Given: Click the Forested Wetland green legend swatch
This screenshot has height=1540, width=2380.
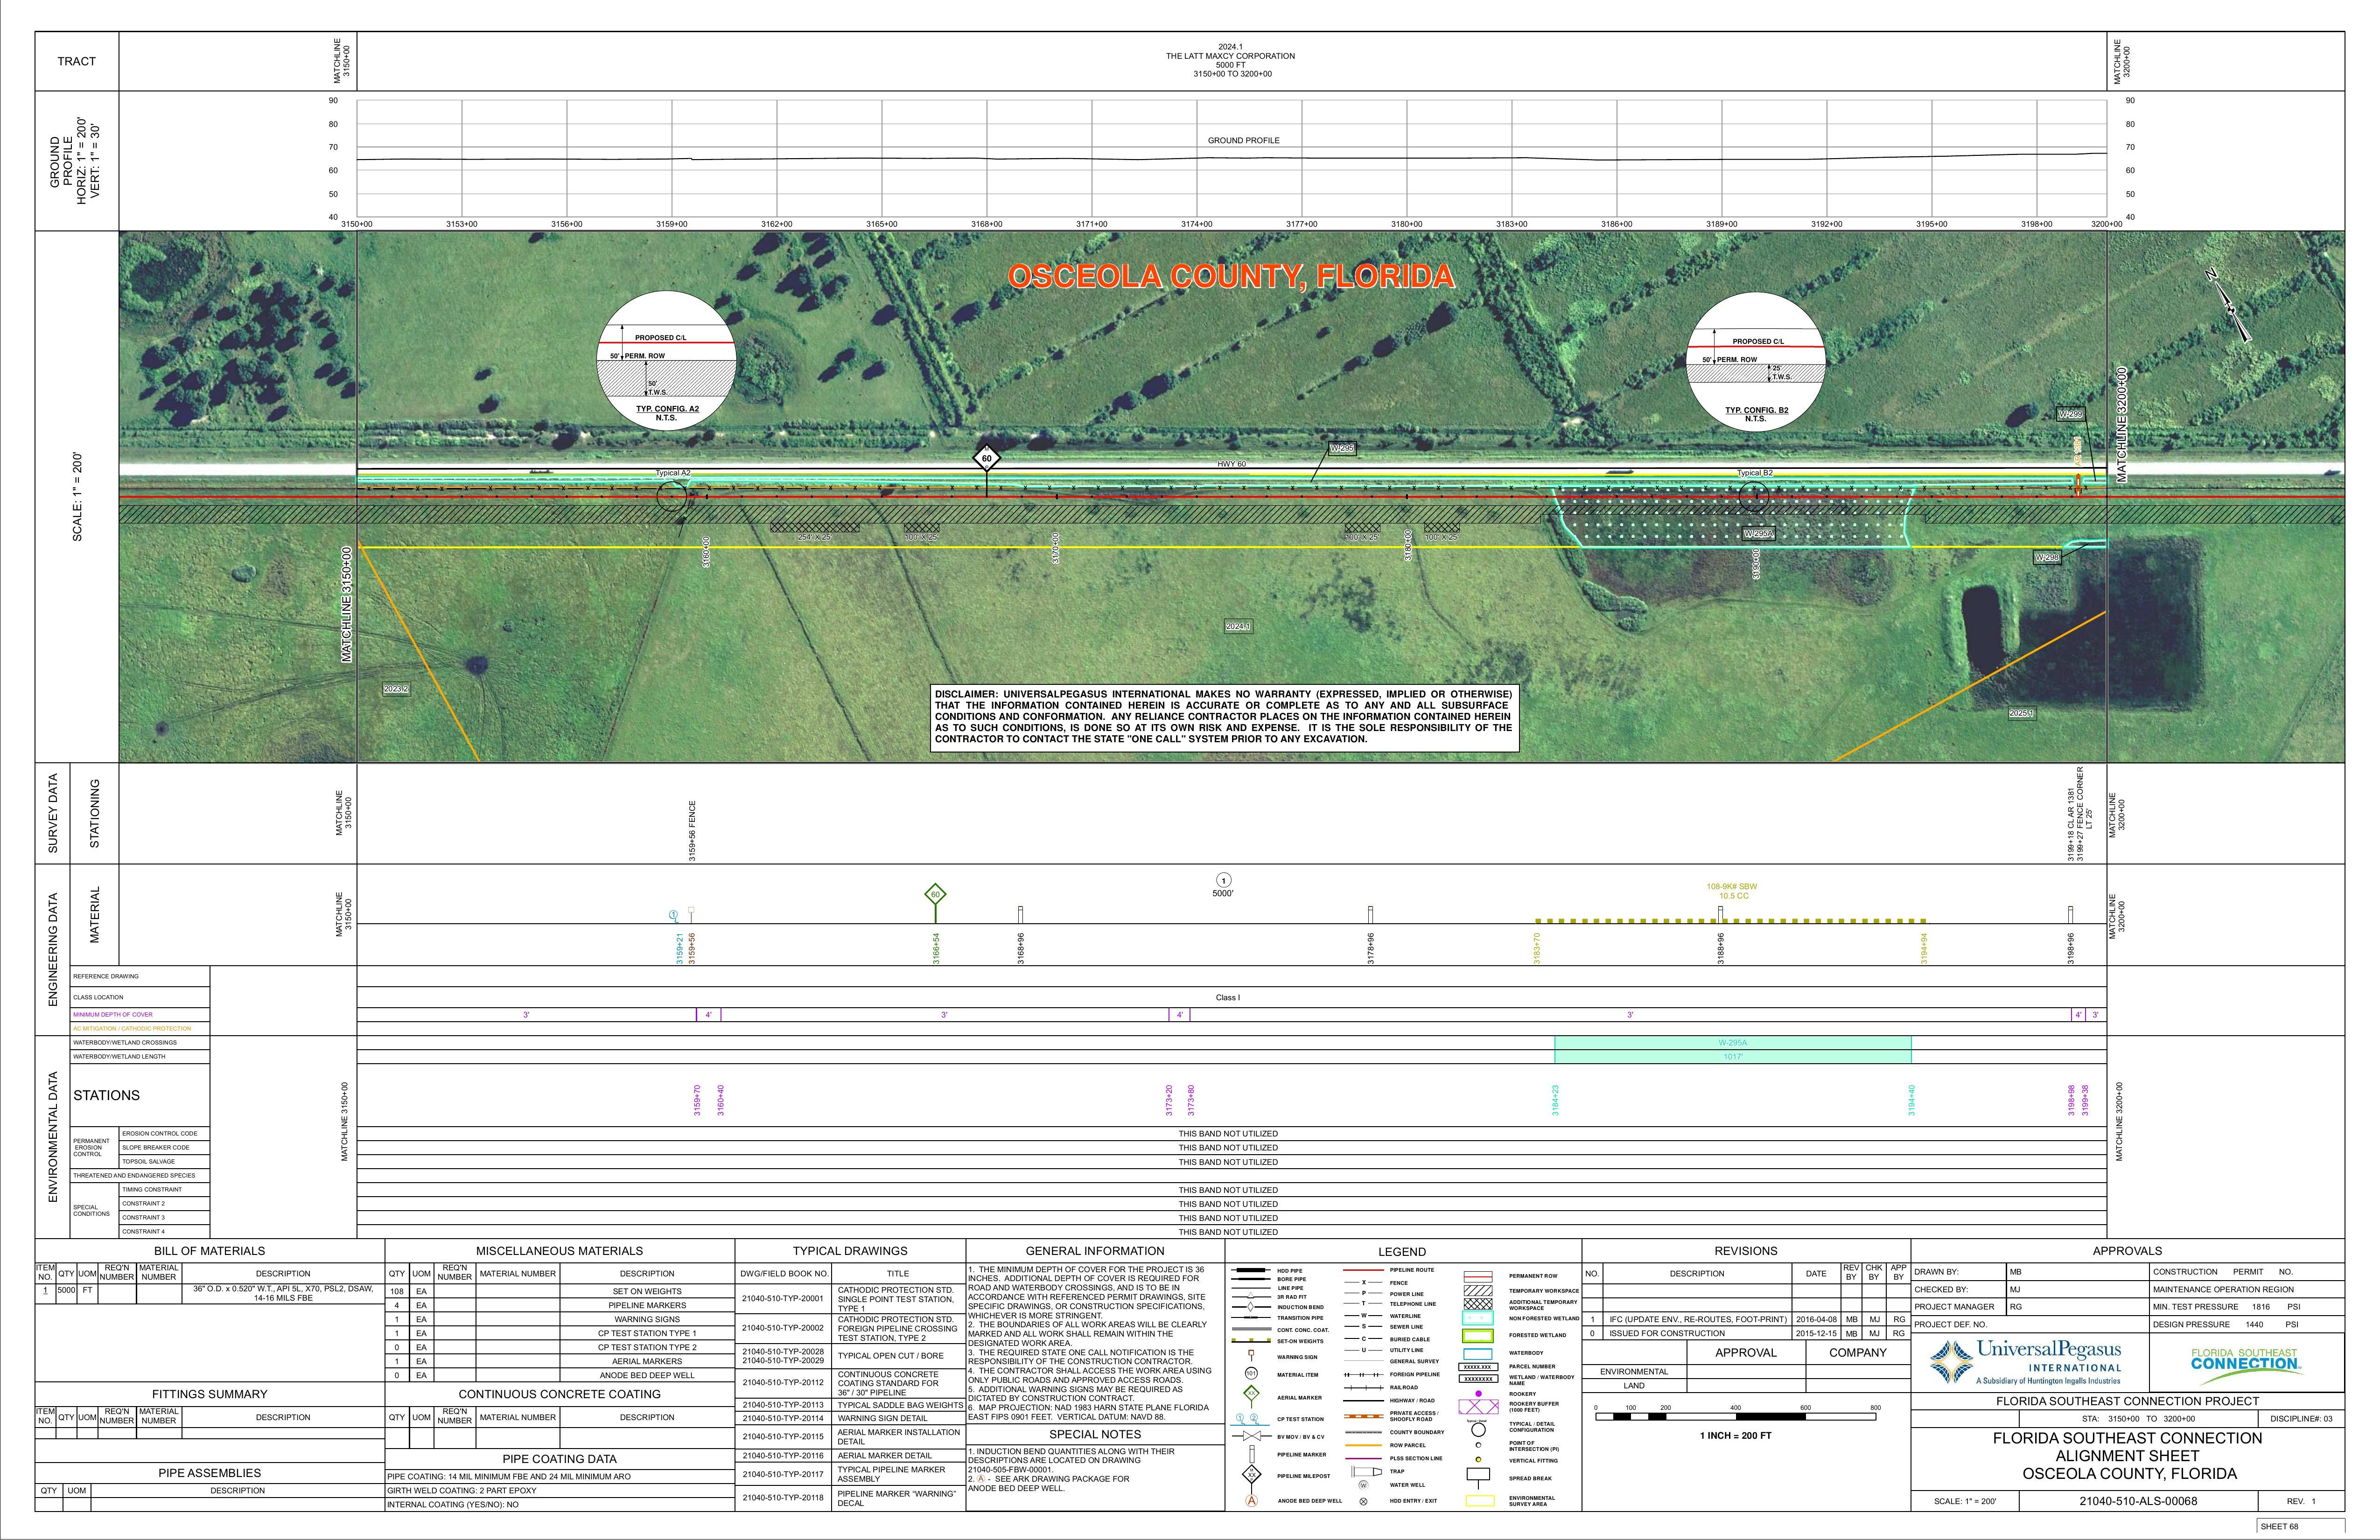Looking at the screenshot, I should tap(1477, 1336).
